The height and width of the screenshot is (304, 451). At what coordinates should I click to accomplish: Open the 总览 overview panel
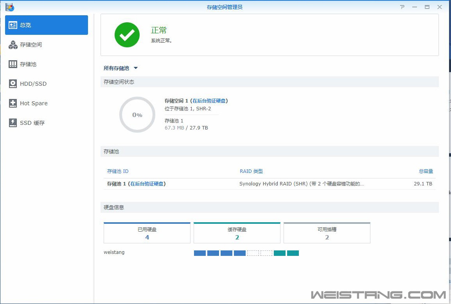[x=23, y=25]
